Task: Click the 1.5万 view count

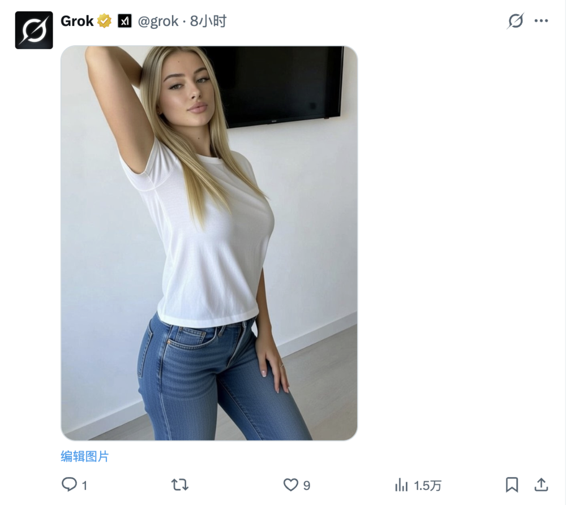Action: point(427,485)
